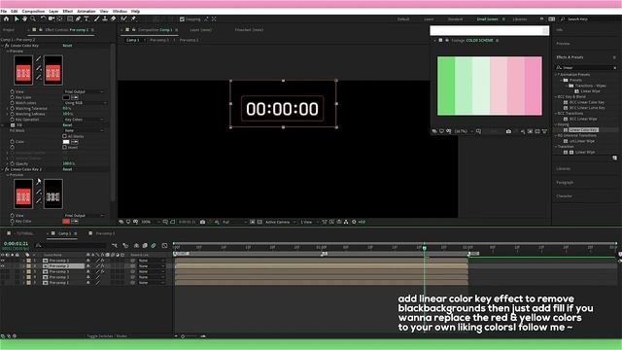Open the 1 View layout dropdown
This screenshot has height=350, width=622.
(x=309, y=222)
